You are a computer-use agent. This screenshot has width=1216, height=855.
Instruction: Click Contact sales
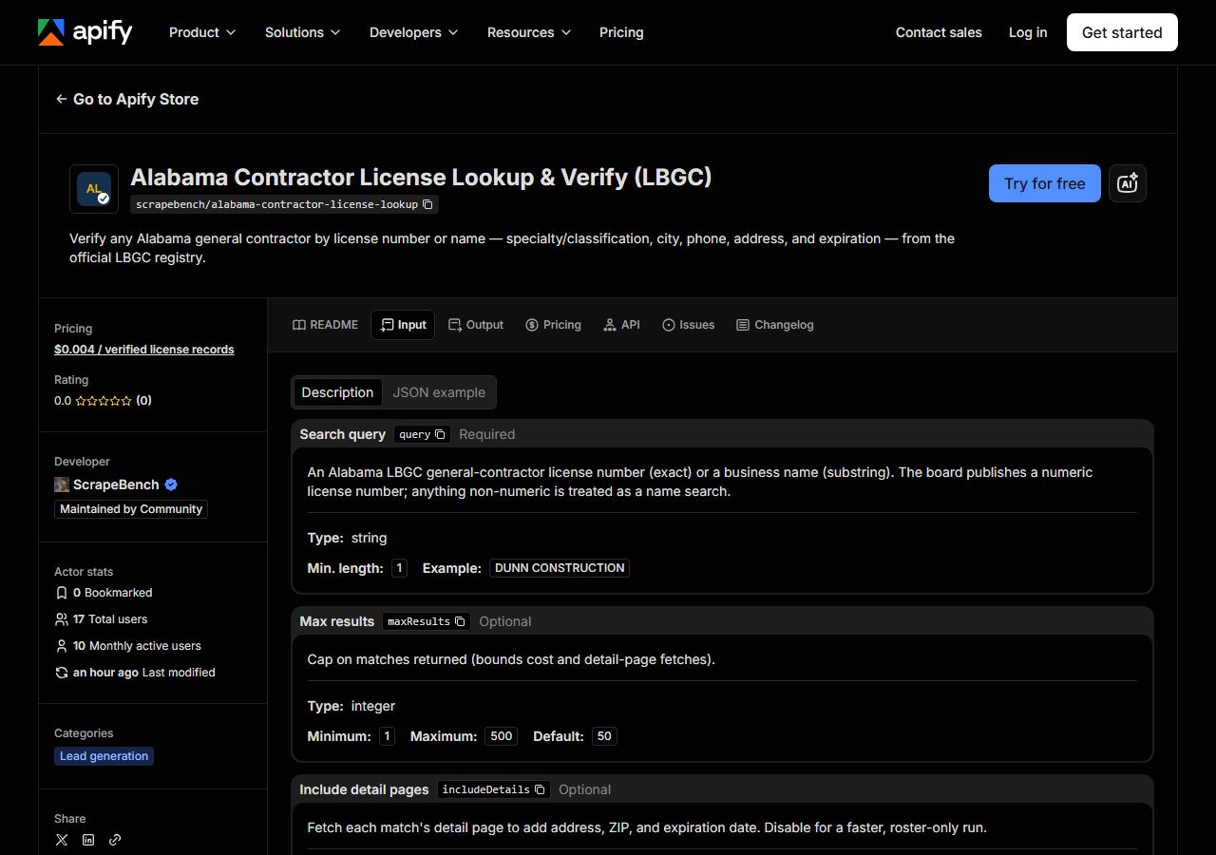pos(939,32)
